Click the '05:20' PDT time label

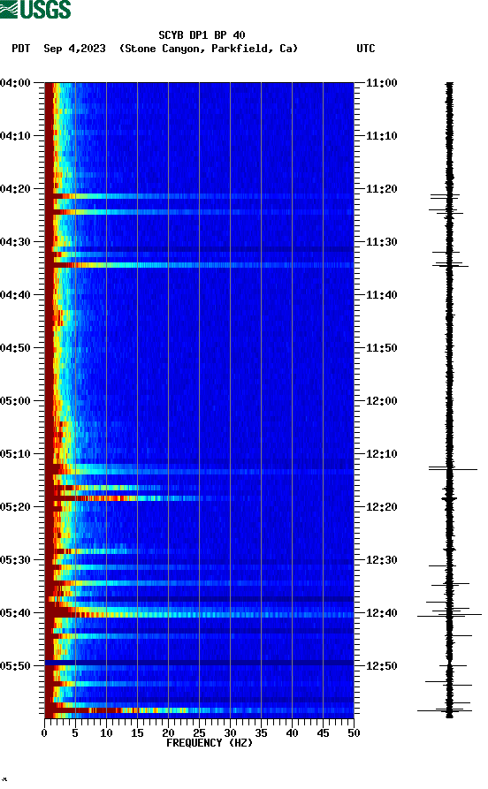(x=15, y=507)
